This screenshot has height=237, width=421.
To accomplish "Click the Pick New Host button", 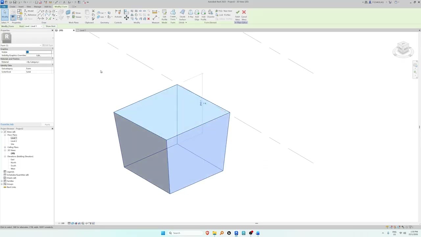I will 224,11.
